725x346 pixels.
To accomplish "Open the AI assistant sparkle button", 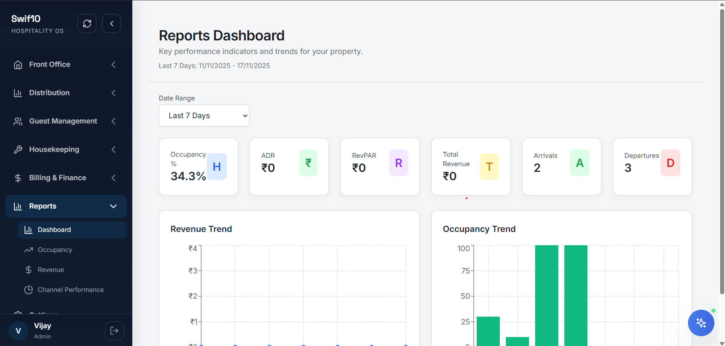I will click(701, 323).
